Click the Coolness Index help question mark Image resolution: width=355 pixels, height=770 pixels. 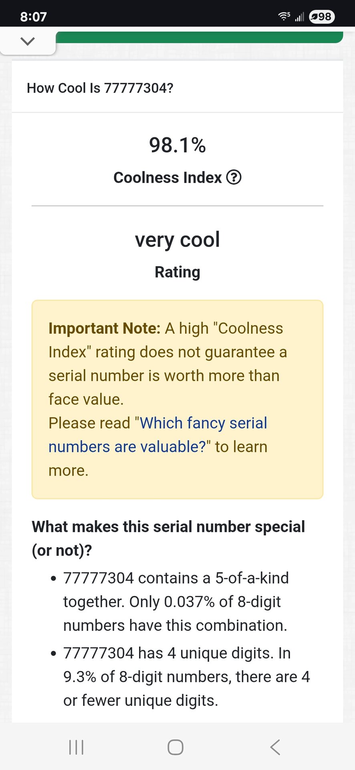click(x=234, y=177)
